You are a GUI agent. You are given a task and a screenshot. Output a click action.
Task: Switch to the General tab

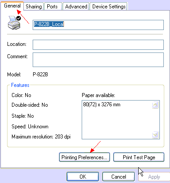(12, 6)
